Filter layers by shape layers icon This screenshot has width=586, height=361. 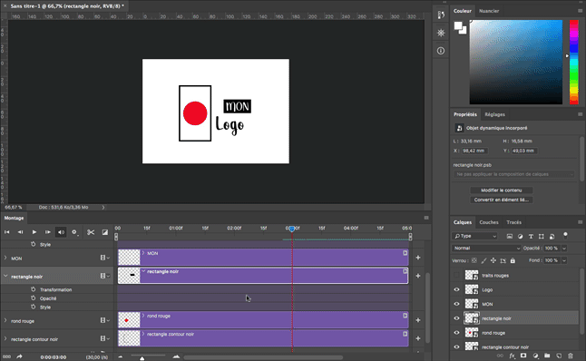542,236
